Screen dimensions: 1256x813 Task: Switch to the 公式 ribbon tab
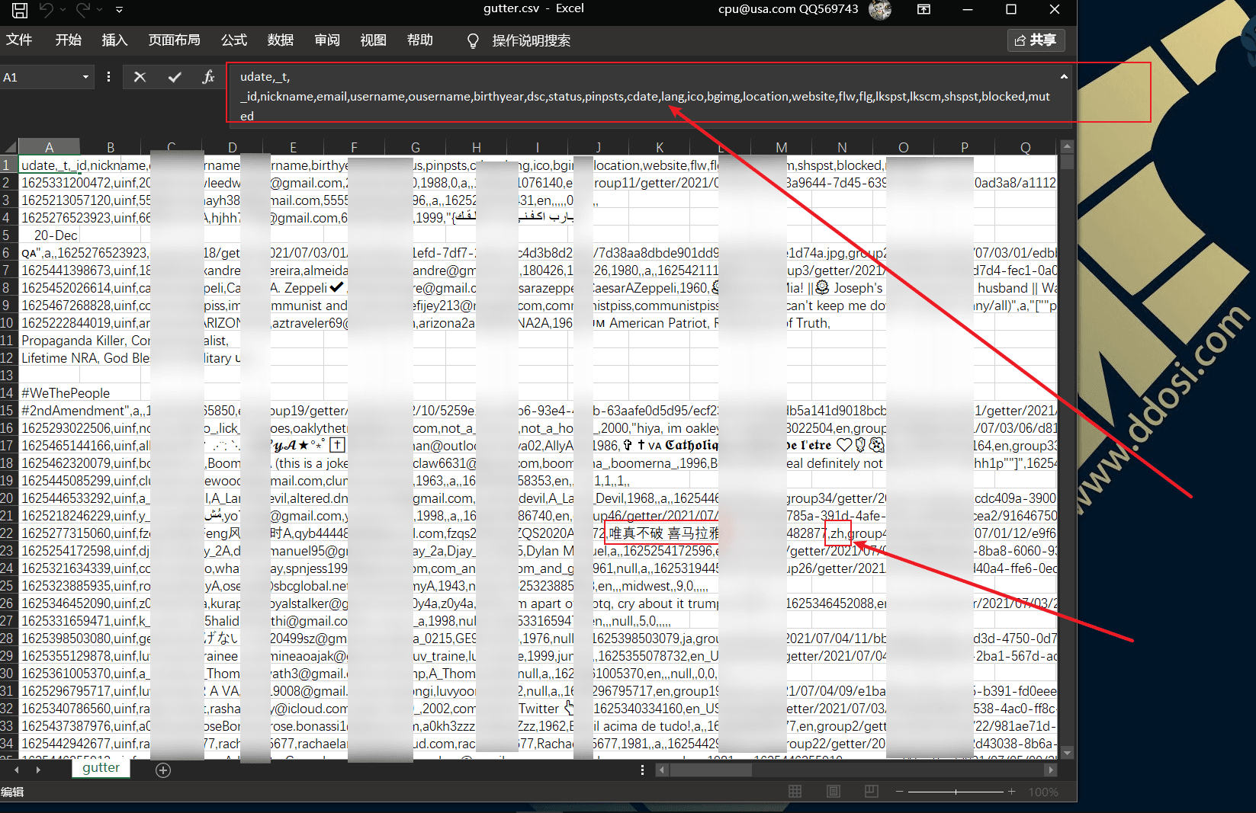click(x=233, y=40)
